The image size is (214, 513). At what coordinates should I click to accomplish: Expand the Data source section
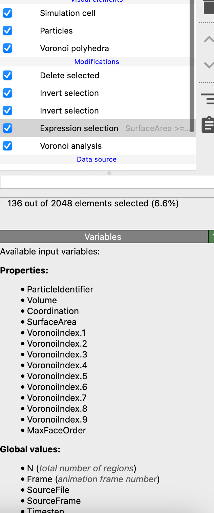97,159
